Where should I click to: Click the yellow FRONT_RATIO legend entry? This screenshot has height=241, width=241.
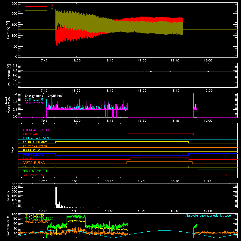pos(34,215)
